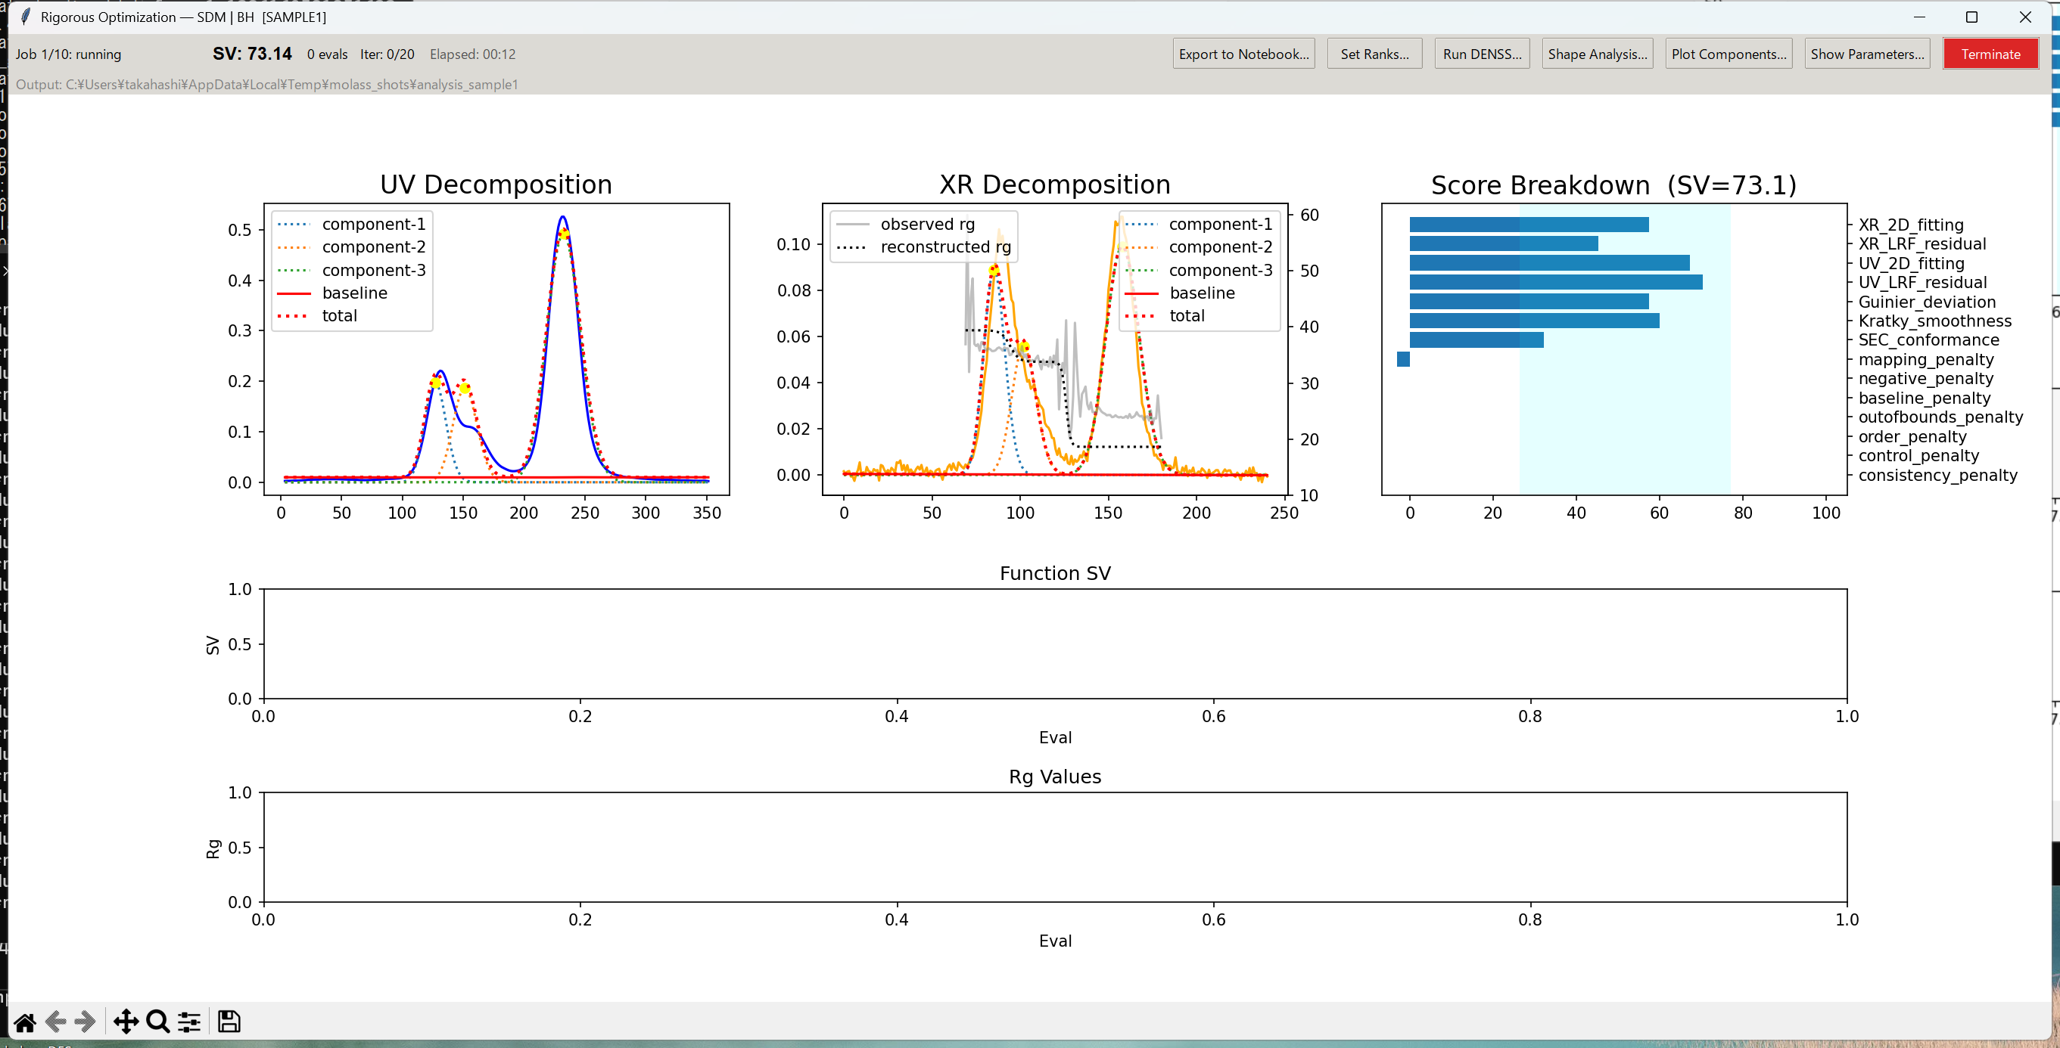
Task: Click the Function SV plot title
Action: (x=1055, y=573)
